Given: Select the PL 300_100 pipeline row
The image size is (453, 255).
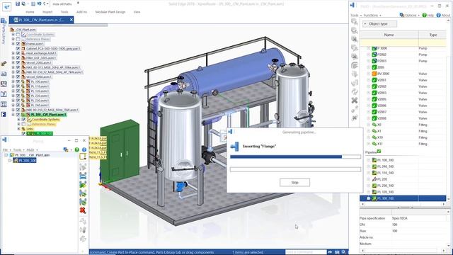Looking at the screenshot, I should click(403, 198).
